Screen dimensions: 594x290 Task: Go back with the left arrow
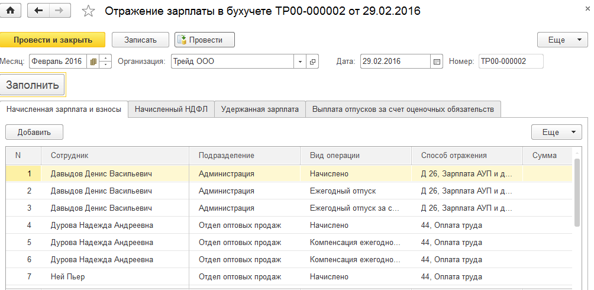pyautogui.click(x=38, y=11)
